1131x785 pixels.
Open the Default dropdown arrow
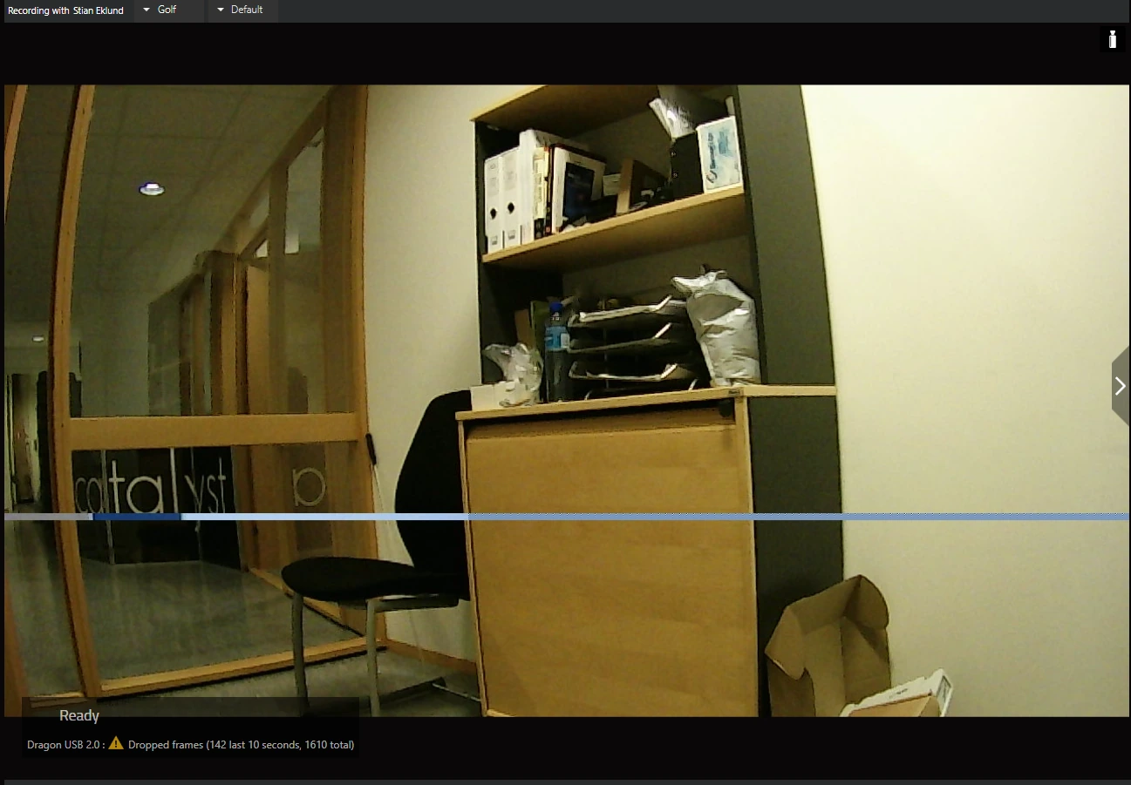221,10
